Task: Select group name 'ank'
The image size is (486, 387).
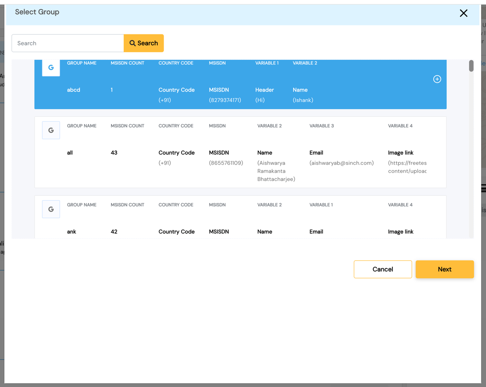Action: [71, 232]
